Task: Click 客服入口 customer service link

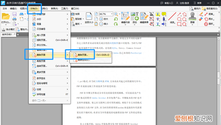Action: (x=167, y=3)
